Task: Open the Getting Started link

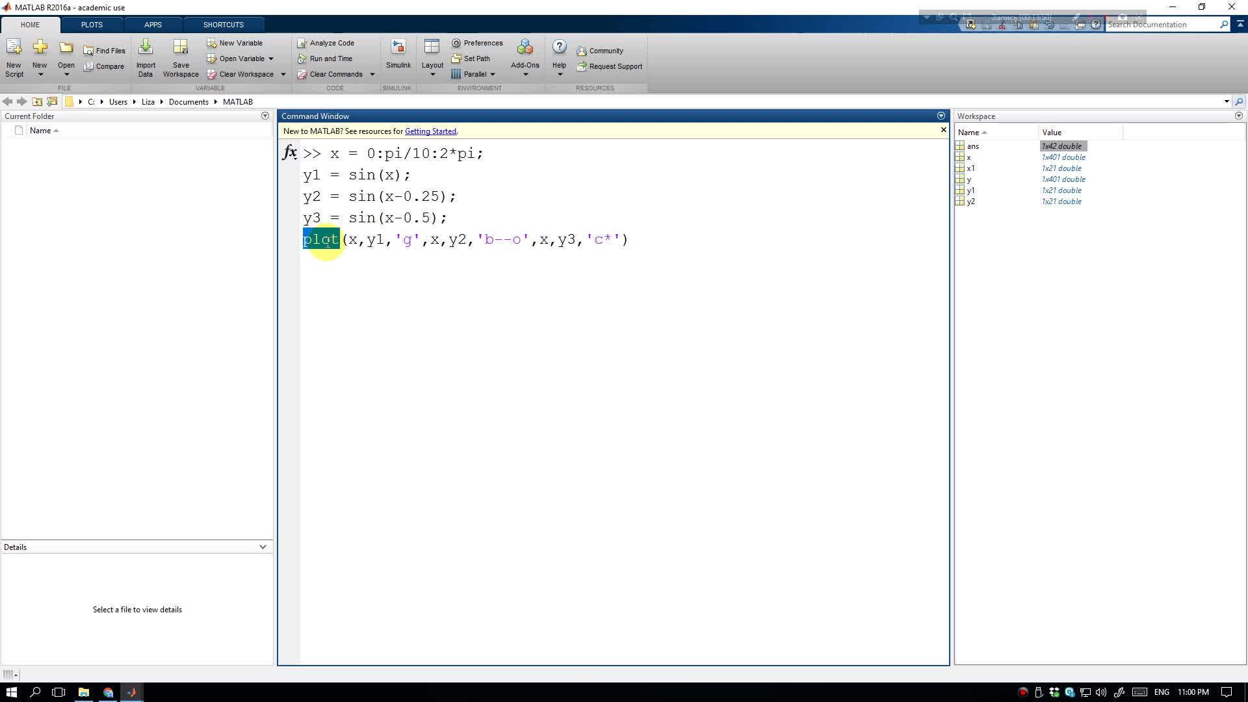Action: pyautogui.click(x=430, y=131)
